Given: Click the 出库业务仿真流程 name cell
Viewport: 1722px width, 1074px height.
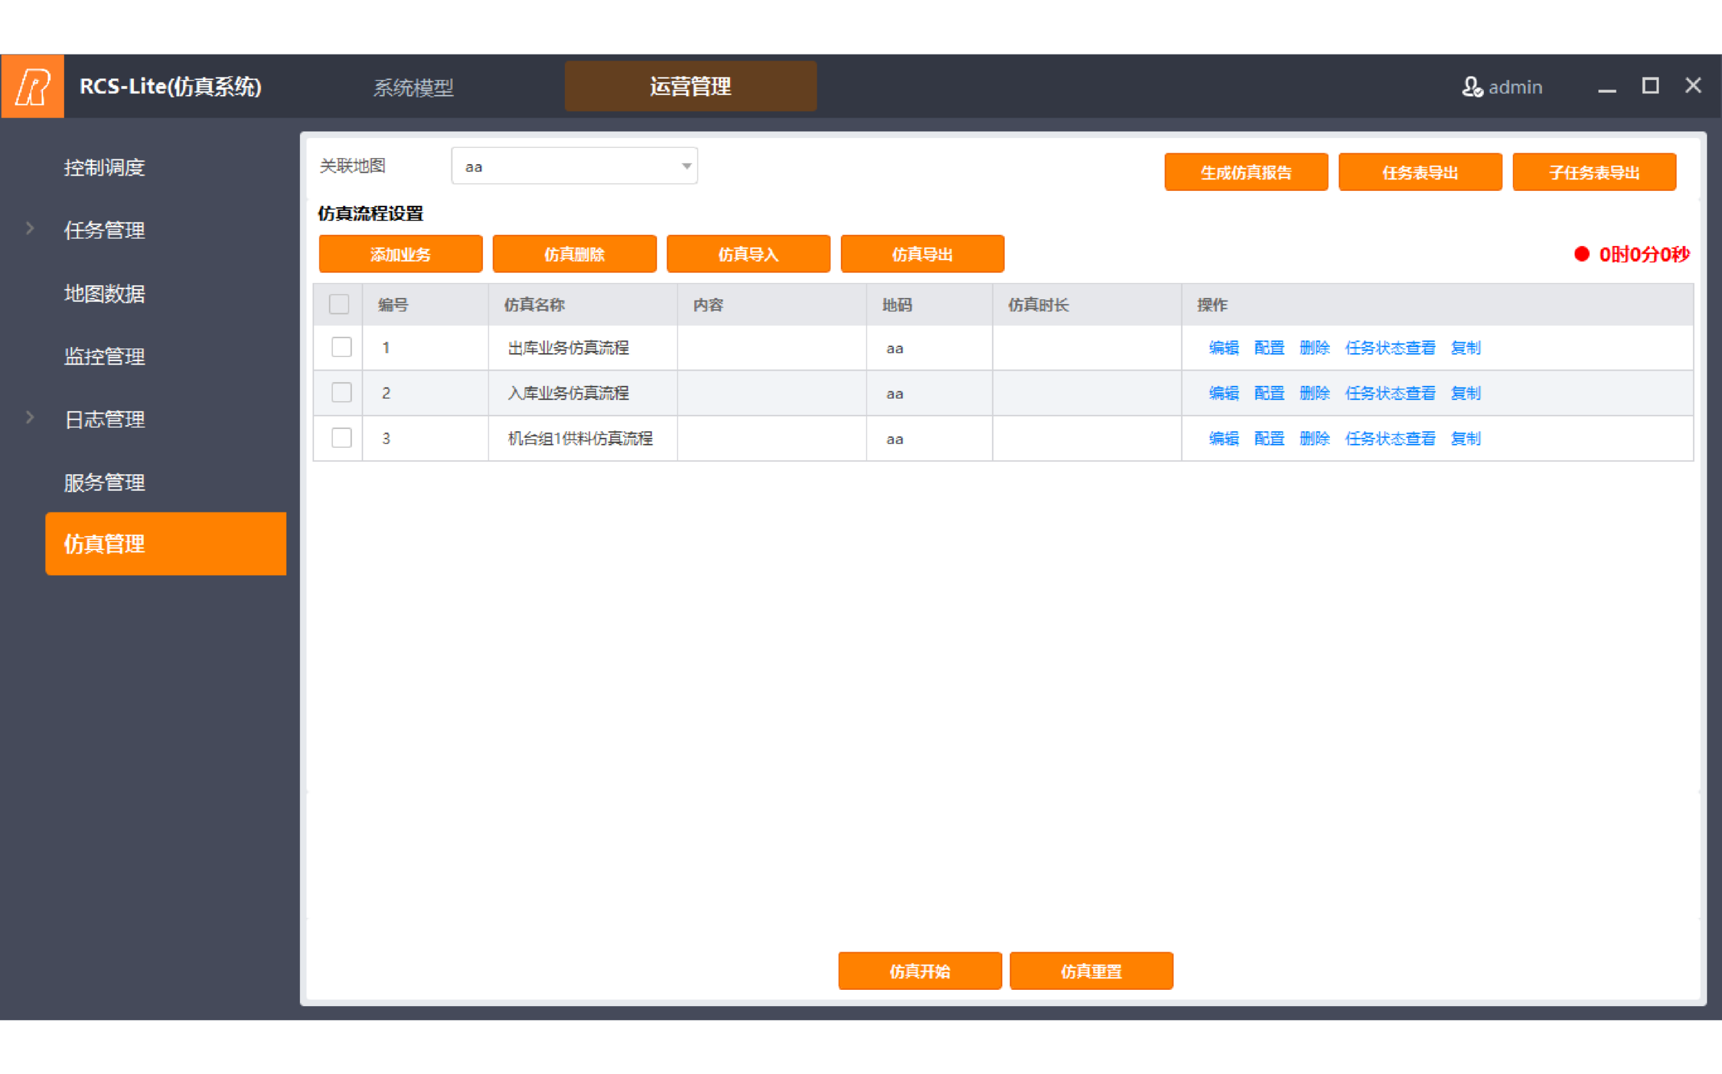Looking at the screenshot, I should coord(583,347).
